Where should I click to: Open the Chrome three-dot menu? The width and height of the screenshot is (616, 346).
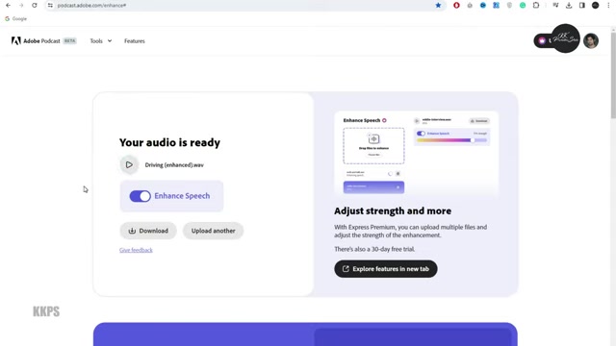click(608, 6)
